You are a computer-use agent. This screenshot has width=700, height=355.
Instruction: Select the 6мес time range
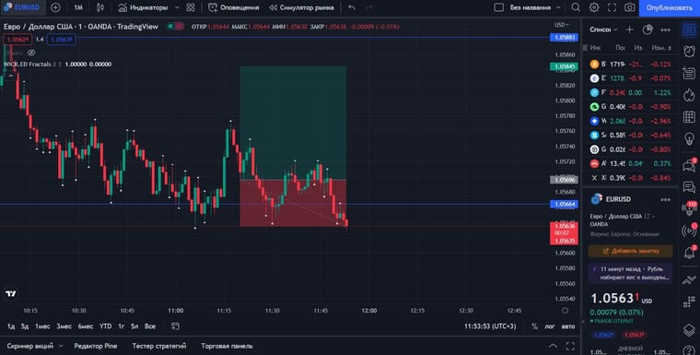point(86,326)
